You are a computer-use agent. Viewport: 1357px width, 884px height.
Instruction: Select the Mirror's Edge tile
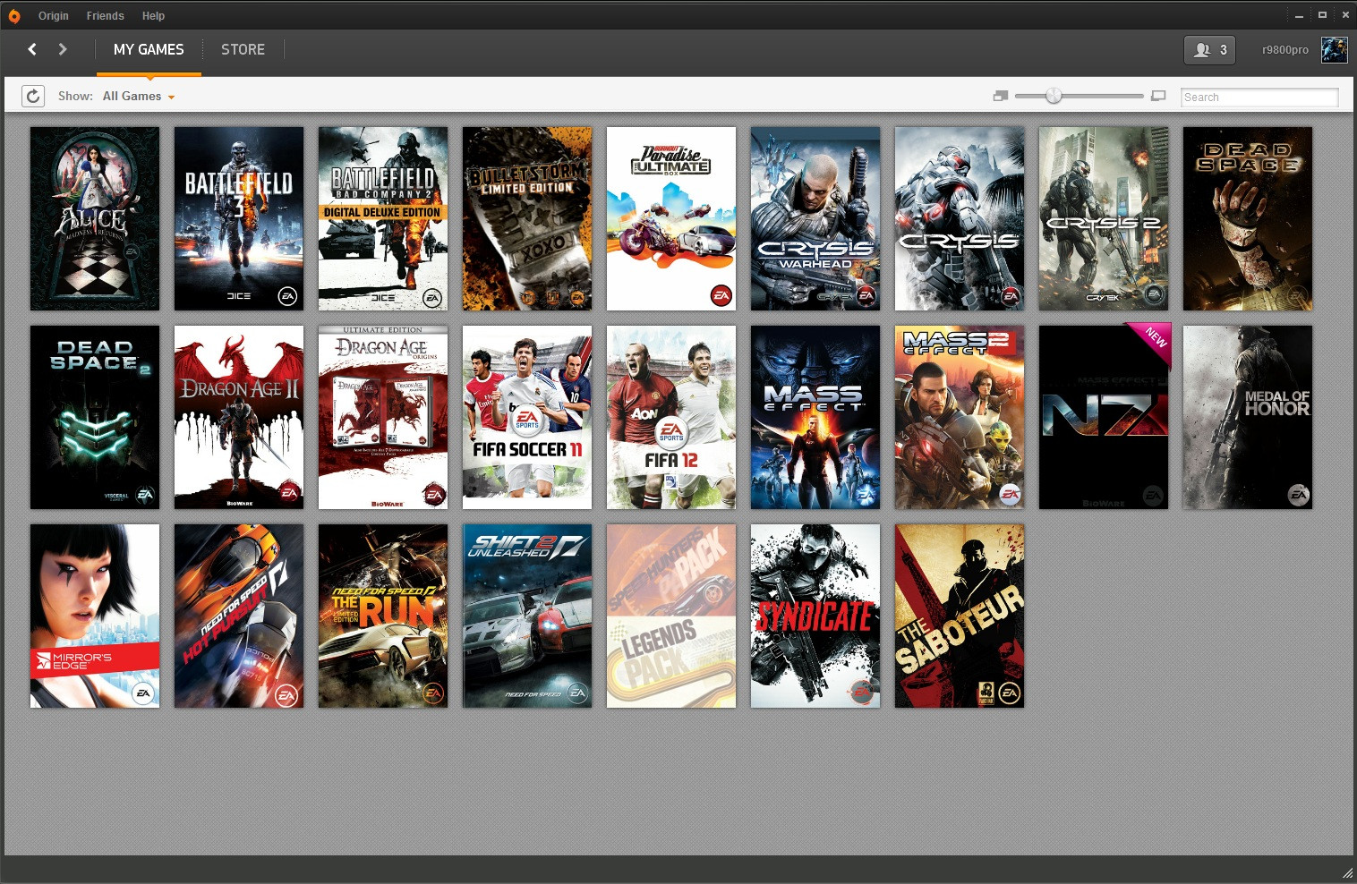coord(95,616)
